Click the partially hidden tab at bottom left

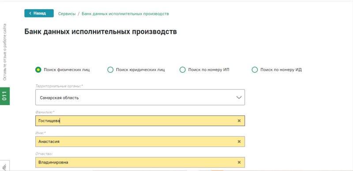click(5, 166)
